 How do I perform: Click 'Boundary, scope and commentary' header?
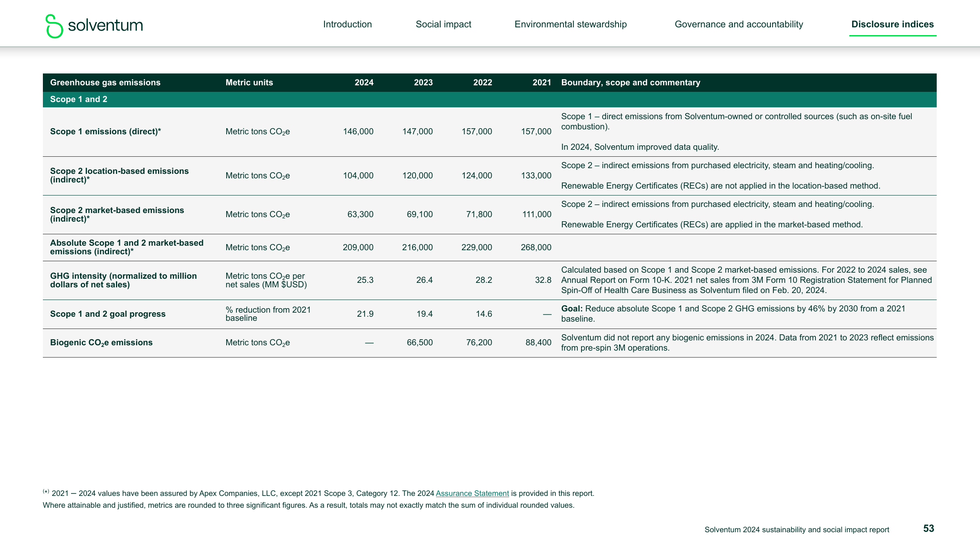(x=630, y=82)
